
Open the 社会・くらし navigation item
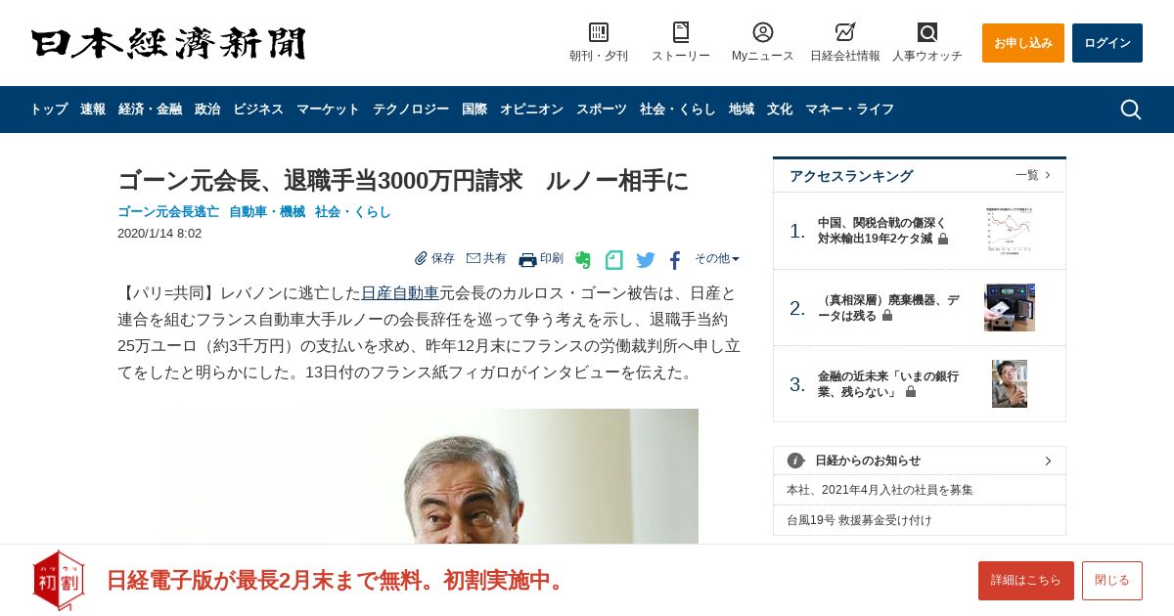click(x=678, y=110)
